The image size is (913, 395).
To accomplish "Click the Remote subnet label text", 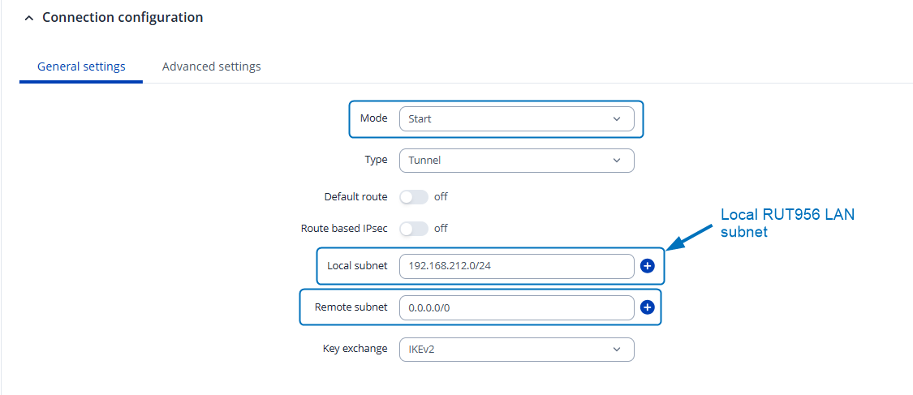I will coord(351,307).
